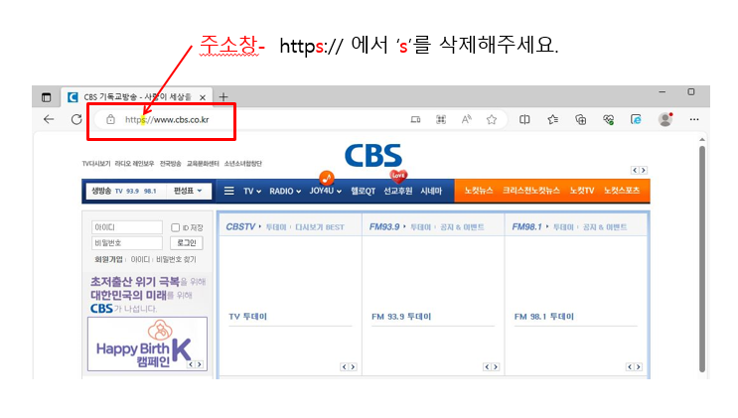Screen dimensions: 738x418
Task: Select the FM93.9 panel heading
Action: [x=384, y=227]
